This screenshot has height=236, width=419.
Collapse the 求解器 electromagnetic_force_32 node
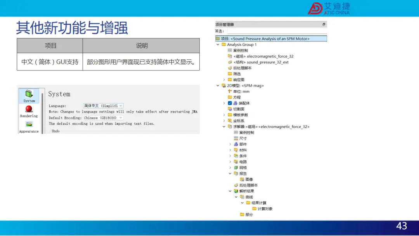[x=224, y=127]
